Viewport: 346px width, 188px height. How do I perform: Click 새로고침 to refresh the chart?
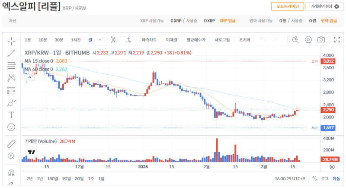click(x=222, y=40)
